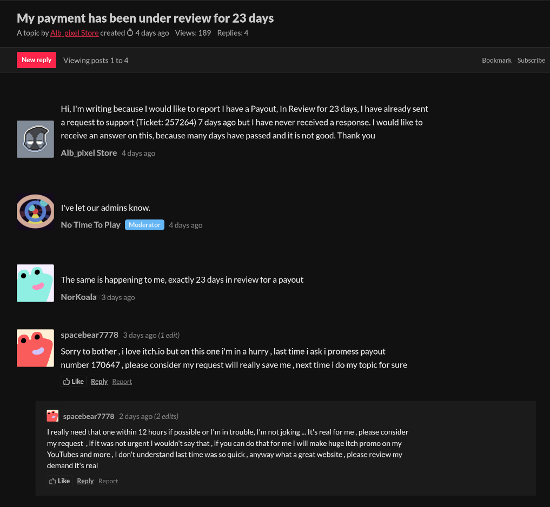Open spacebear7778's large red frog avatar
The height and width of the screenshot is (507, 550).
(x=36, y=348)
